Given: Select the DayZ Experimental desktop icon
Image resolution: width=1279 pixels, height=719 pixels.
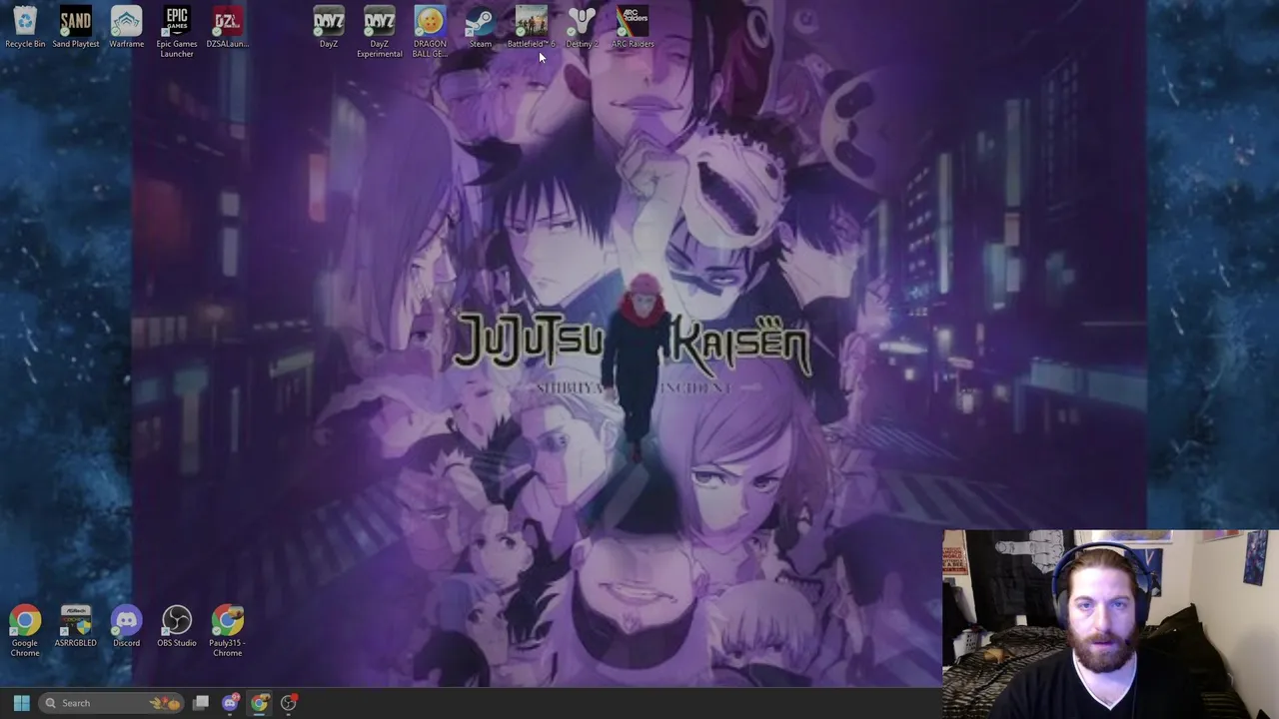Looking at the screenshot, I should coord(379,31).
